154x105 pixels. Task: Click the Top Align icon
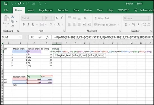(x=69, y=17)
